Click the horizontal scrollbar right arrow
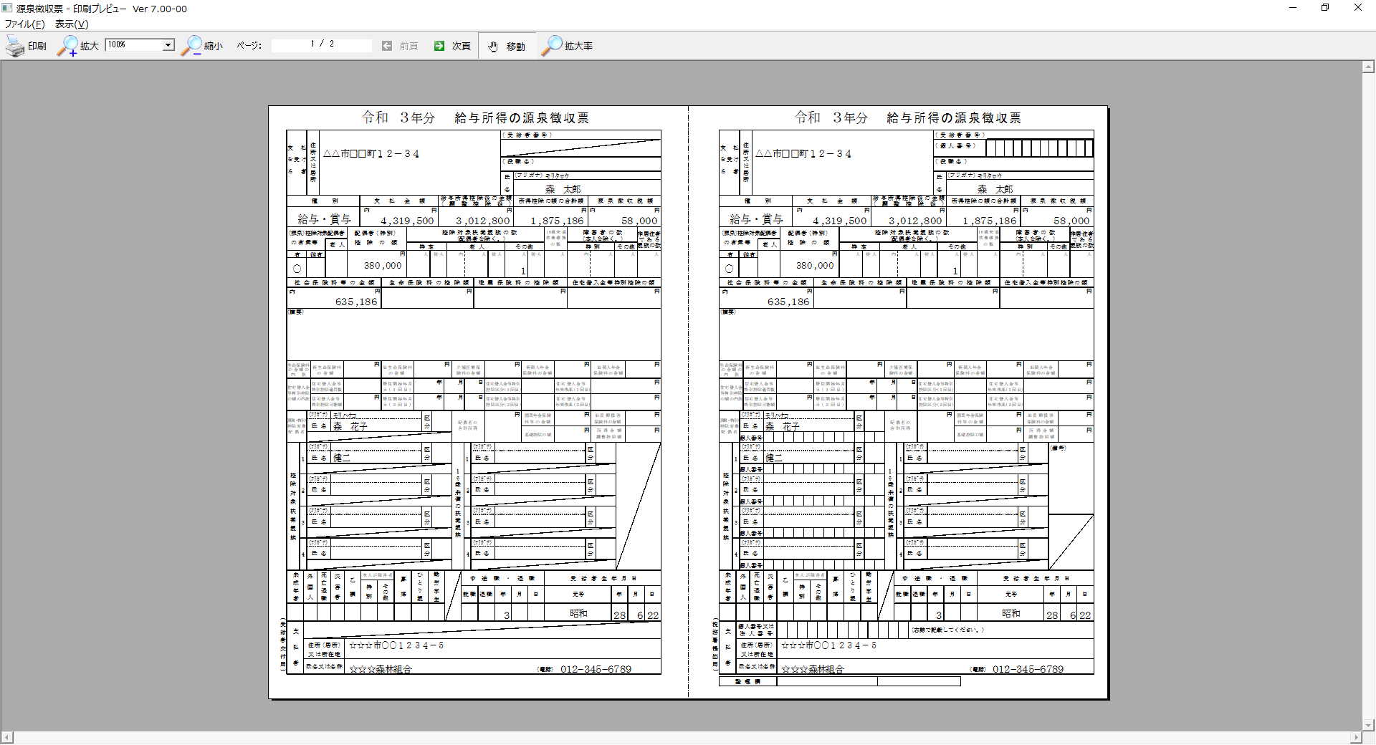1376x745 pixels. point(1355,738)
